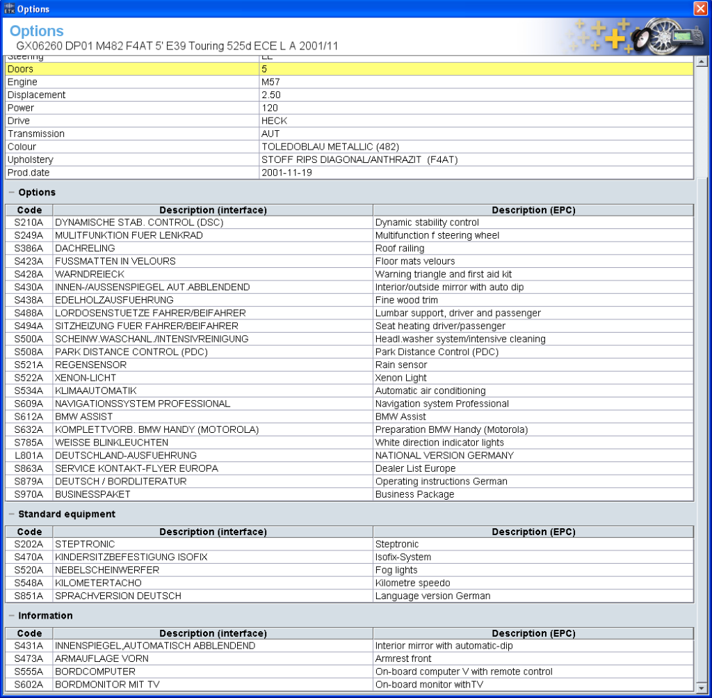Screen dimensions: 712x698
Task: Click the M57 engine value
Action: (x=270, y=82)
